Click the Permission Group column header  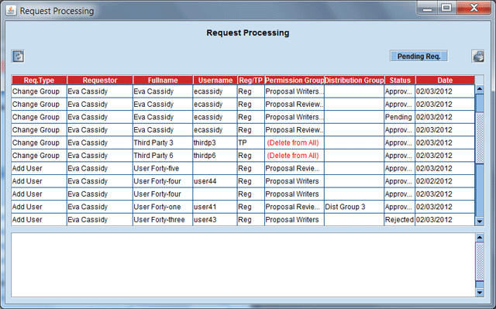click(x=294, y=81)
